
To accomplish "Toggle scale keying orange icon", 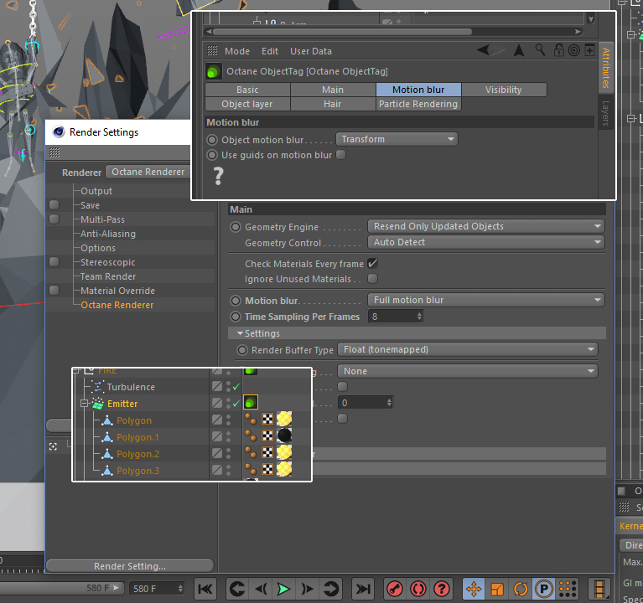I will point(497,589).
